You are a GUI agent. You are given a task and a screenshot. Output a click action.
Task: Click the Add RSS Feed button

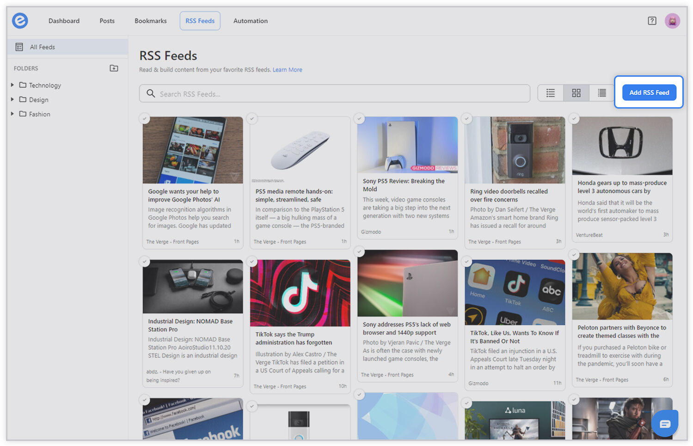click(649, 92)
